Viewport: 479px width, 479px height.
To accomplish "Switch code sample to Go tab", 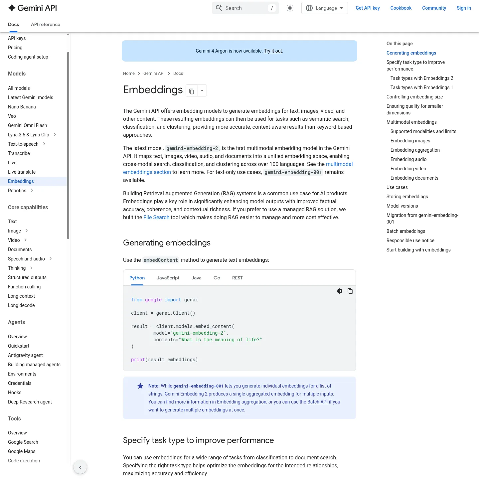I will click(217, 278).
